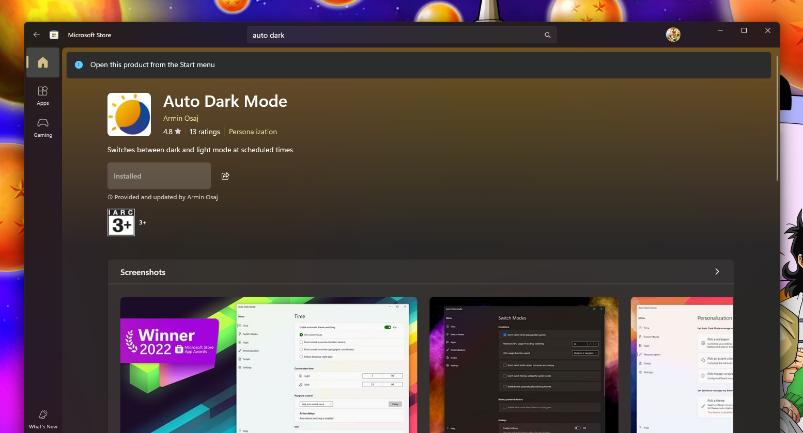Click the IARC 3+ rating badge
Image resolution: width=803 pixels, height=433 pixels.
[121, 222]
